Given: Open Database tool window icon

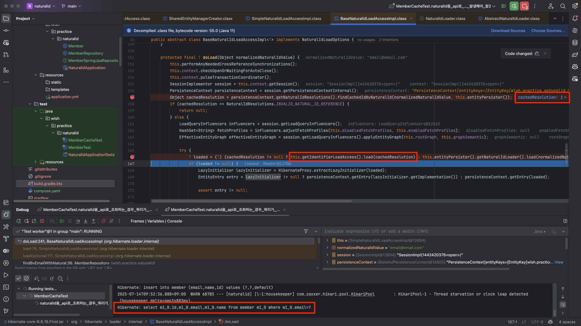Looking at the screenshot, I should tap(575, 43).
